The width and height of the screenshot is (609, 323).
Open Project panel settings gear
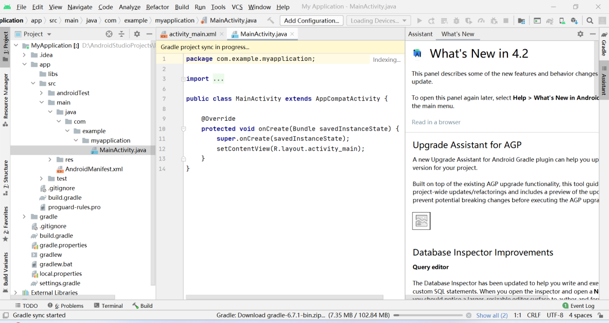coord(137,34)
